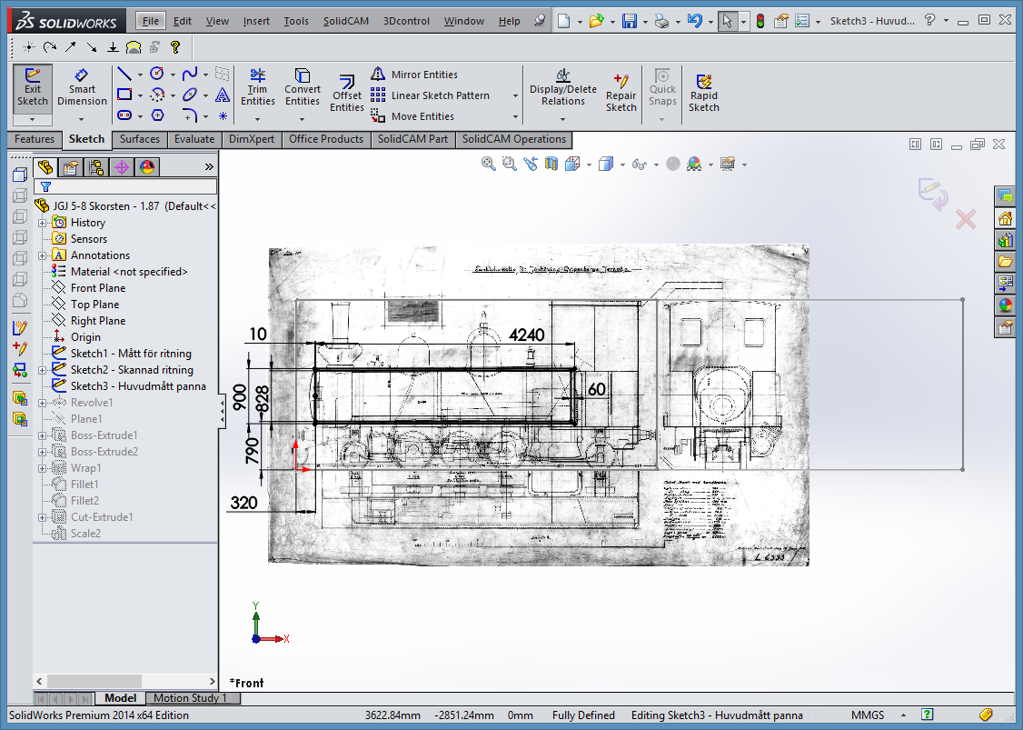This screenshot has width=1023, height=730.
Task: Click the Appearances icon in task pane
Action: pyautogui.click(x=1006, y=305)
